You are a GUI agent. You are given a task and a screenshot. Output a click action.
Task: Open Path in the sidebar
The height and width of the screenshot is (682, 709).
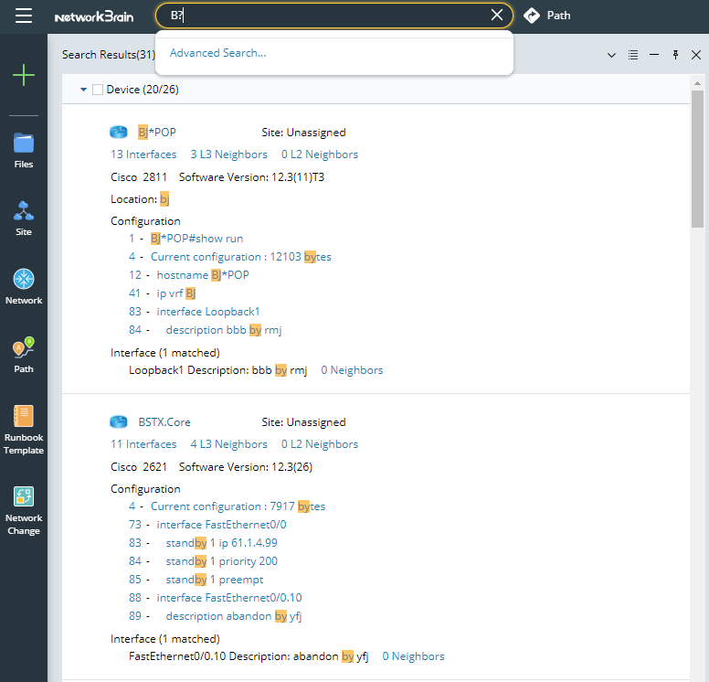[x=24, y=356]
